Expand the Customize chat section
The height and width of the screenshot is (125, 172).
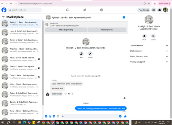pyautogui.click(x=149, y=46)
